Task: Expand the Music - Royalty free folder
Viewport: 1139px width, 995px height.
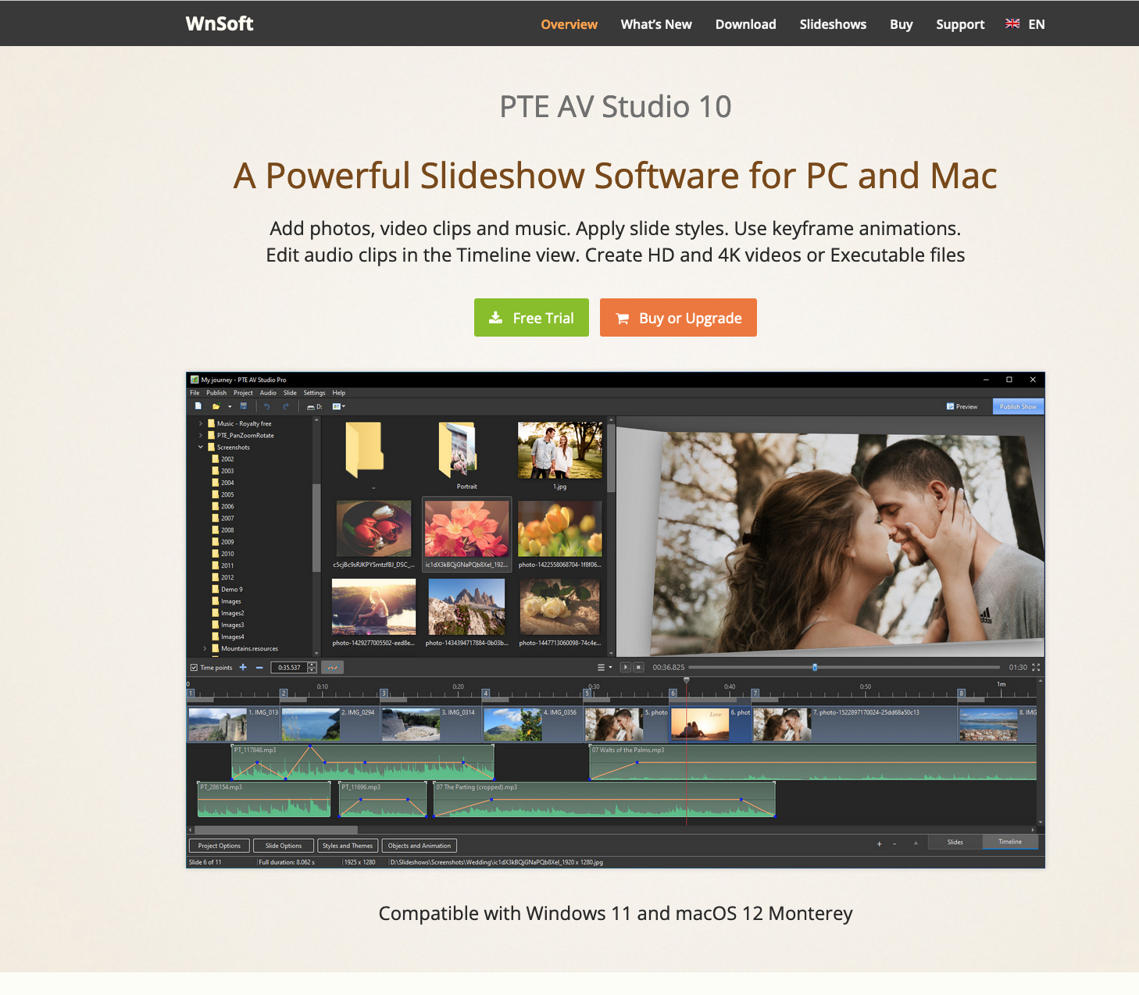Action: [201, 423]
